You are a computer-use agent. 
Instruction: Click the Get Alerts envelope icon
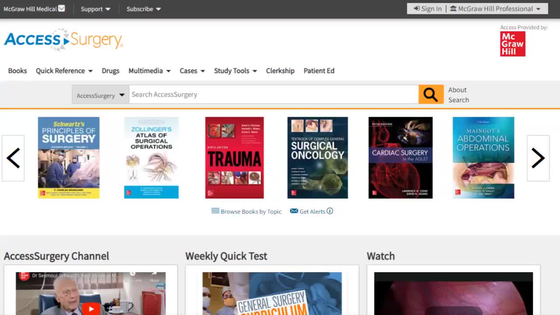pyautogui.click(x=294, y=211)
